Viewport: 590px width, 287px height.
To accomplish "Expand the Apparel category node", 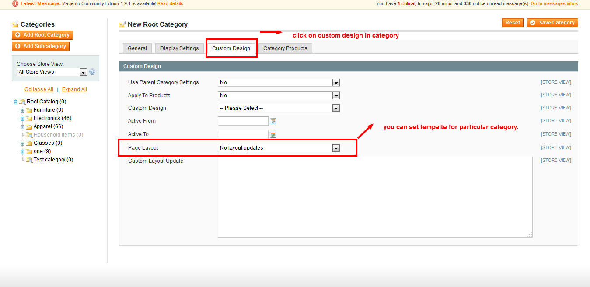I will (x=22, y=127).
